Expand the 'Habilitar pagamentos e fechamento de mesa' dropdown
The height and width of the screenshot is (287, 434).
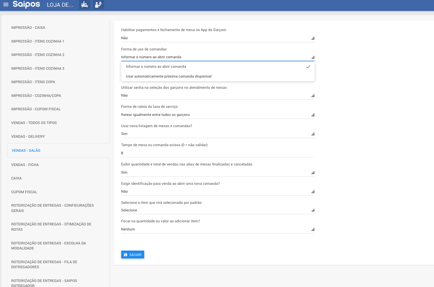point(217,38)
